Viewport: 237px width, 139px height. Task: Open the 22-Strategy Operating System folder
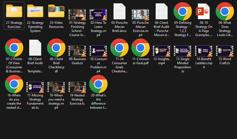click(x=35, y=11)
